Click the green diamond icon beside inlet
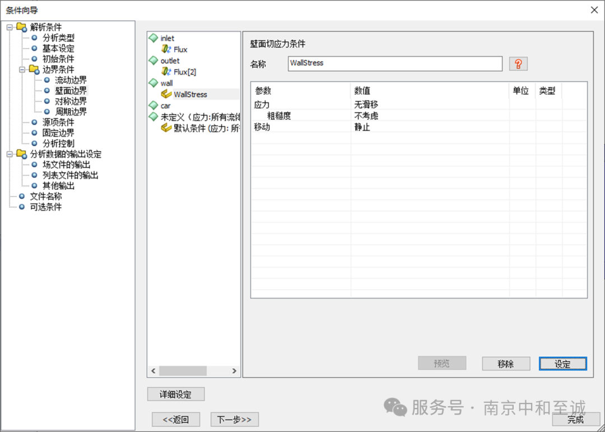605x432 pixels. pyautogui.click(x=153, y=38)
